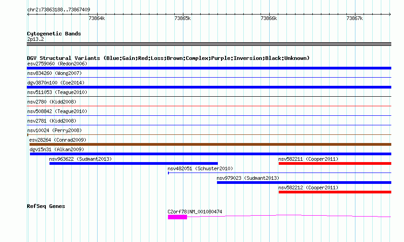Click the right arrowhead of the ruler
This screenshot has height=242, width=404.
point(390,14)
